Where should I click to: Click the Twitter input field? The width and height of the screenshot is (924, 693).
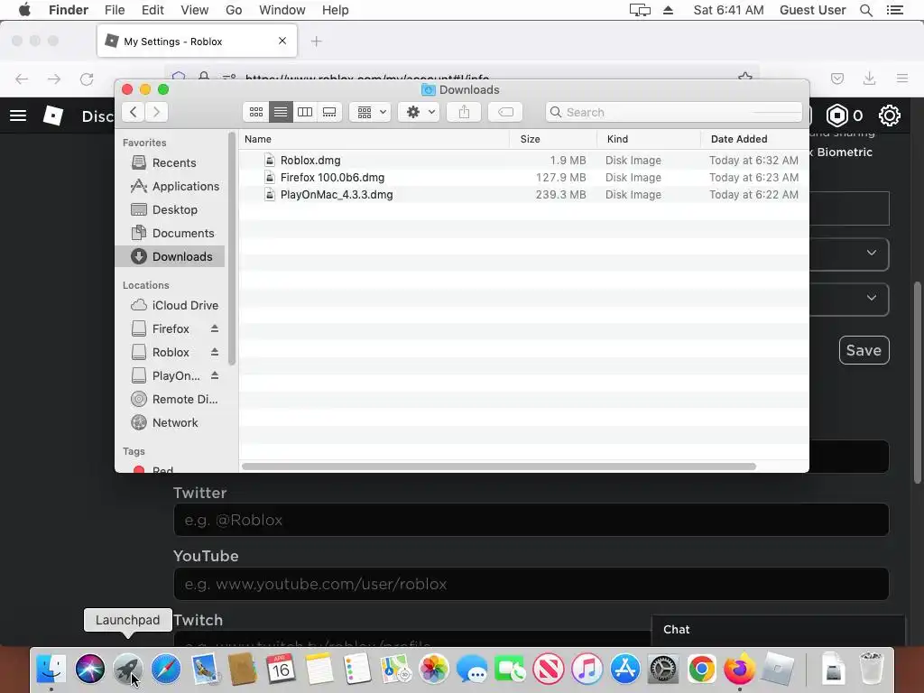point(531,520)
